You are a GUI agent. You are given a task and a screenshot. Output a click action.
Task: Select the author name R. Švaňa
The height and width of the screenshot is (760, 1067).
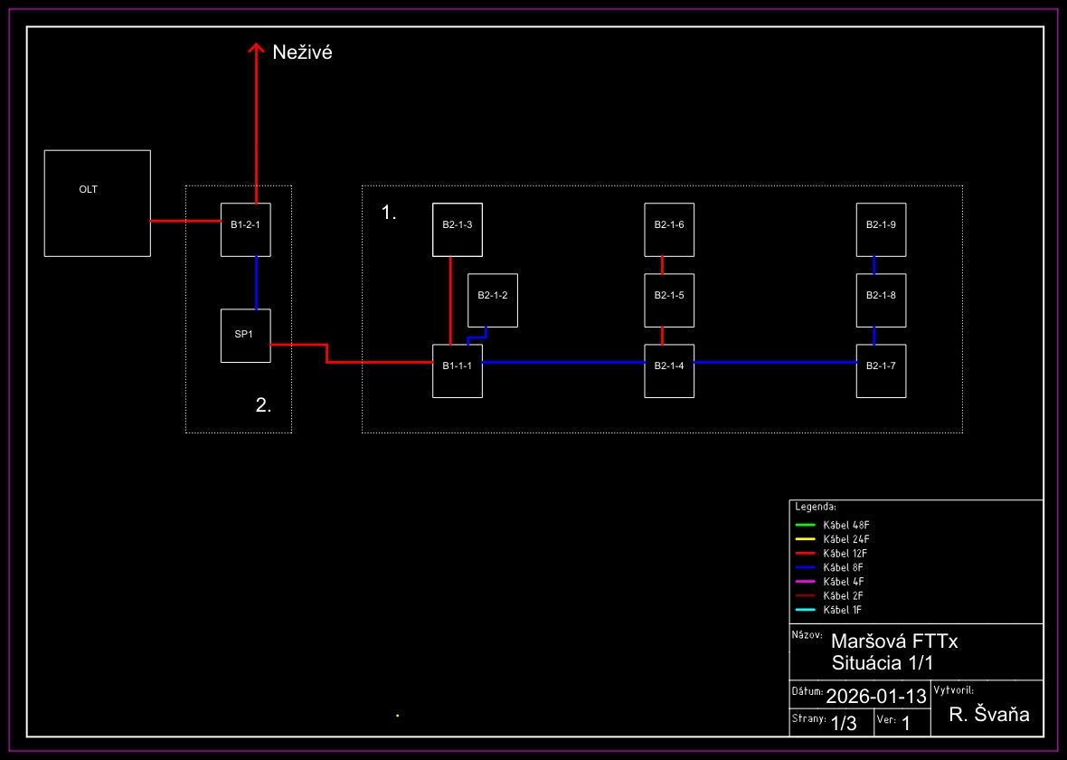[x=989, y=715]
